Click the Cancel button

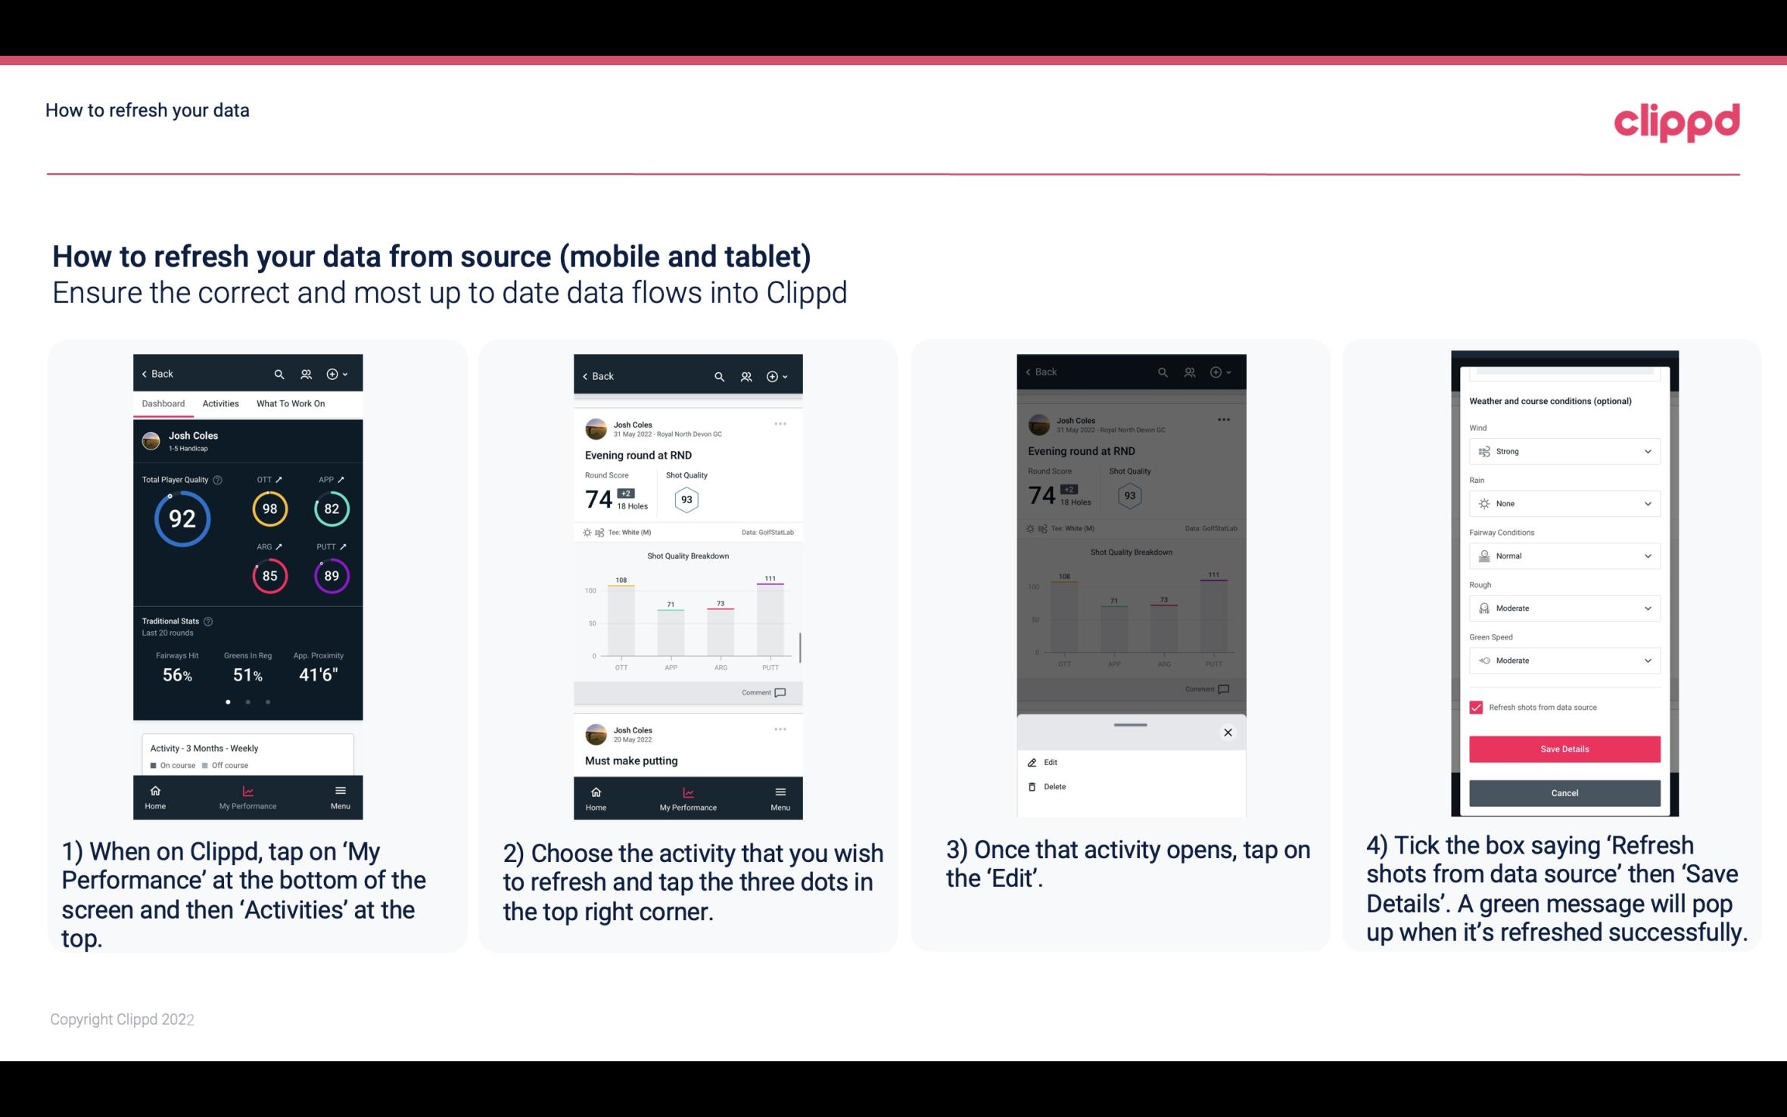pos(1563,792)
